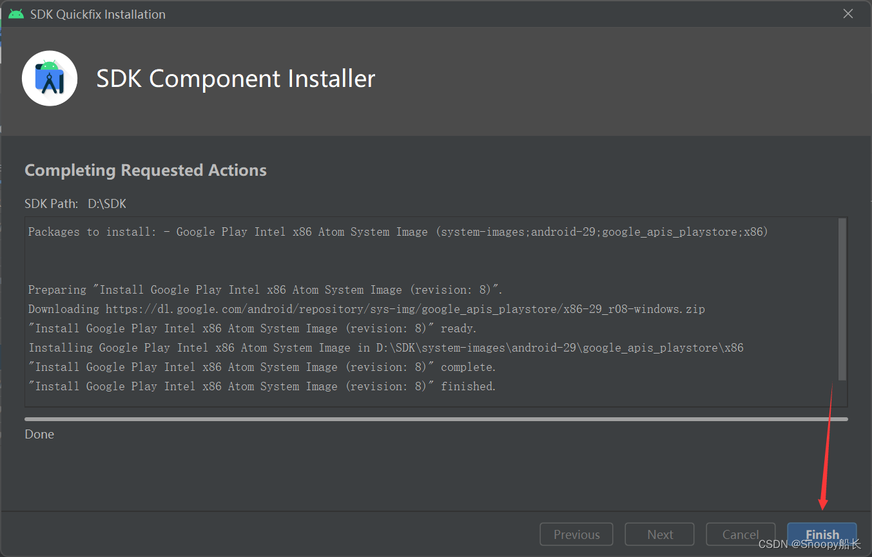Click the 'Preparing' log line
Viewport: 872px width, 557px height.
266,290
